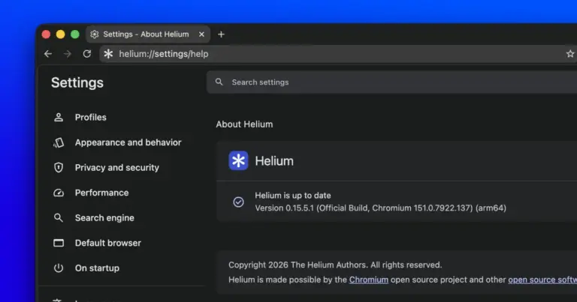577x302 pixels.
Task: Click the address bar URL helium://settings/help
Action: pyautogui.click(x=163, y=54)
